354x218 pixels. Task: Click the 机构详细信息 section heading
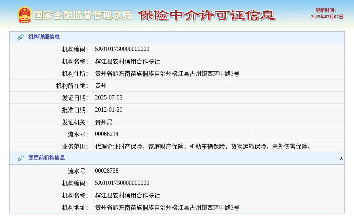click(44, 37)
